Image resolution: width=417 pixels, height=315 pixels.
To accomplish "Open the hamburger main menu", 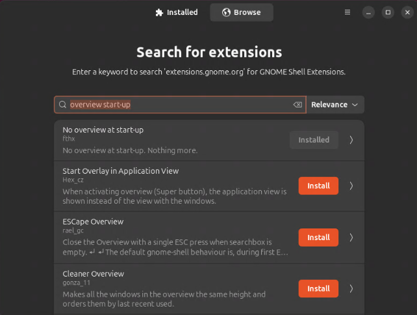I will pos(347,12).
